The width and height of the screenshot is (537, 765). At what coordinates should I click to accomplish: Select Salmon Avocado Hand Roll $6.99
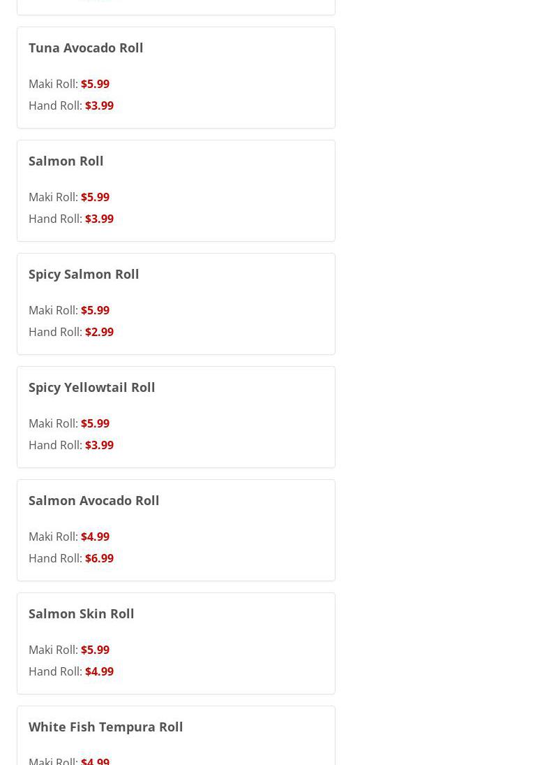tap(99, 558)
